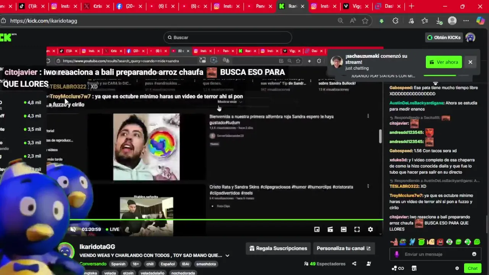Click Personaliza tu canal button

pos(343,248)
